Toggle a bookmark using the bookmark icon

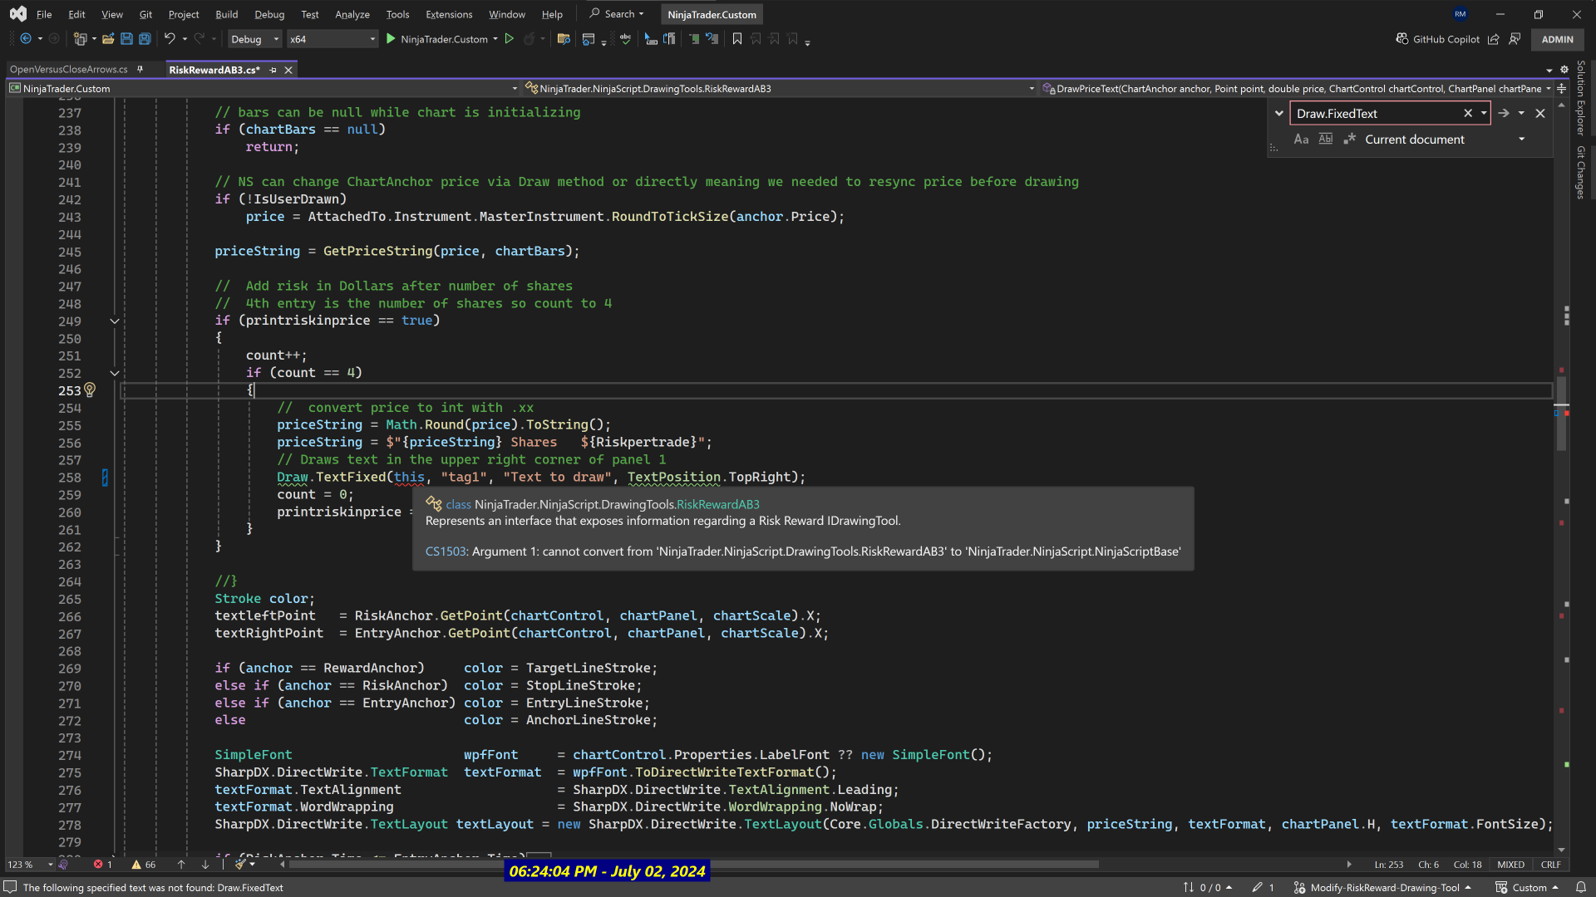click(x=736, y=39)
